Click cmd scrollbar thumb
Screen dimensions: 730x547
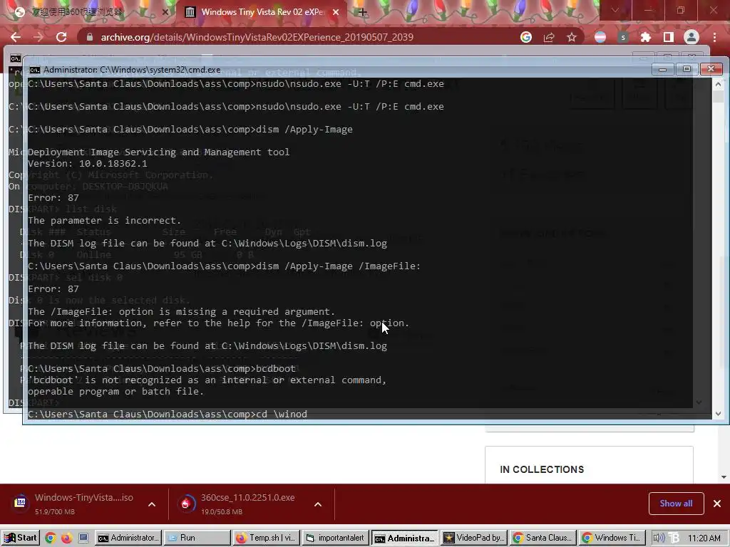(719, 96)
